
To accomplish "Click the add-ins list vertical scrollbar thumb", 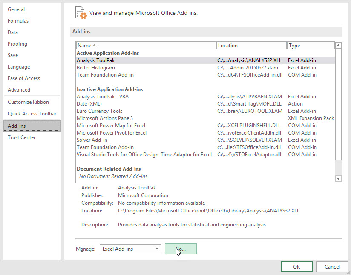I will [338, 104].
